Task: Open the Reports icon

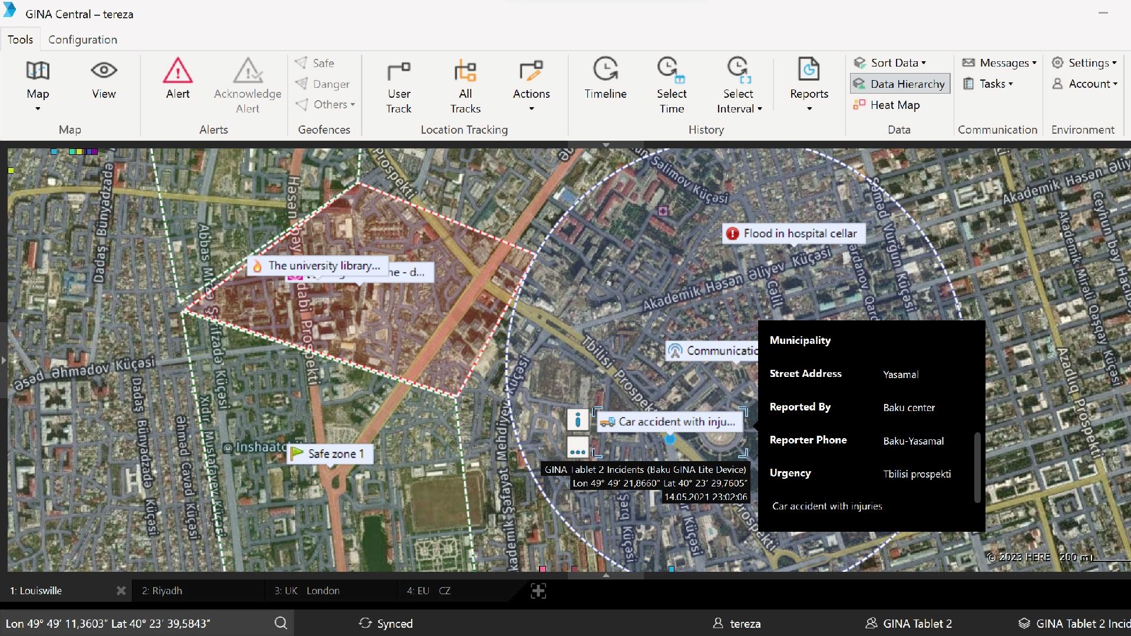Action: click(x=809, y=69)
